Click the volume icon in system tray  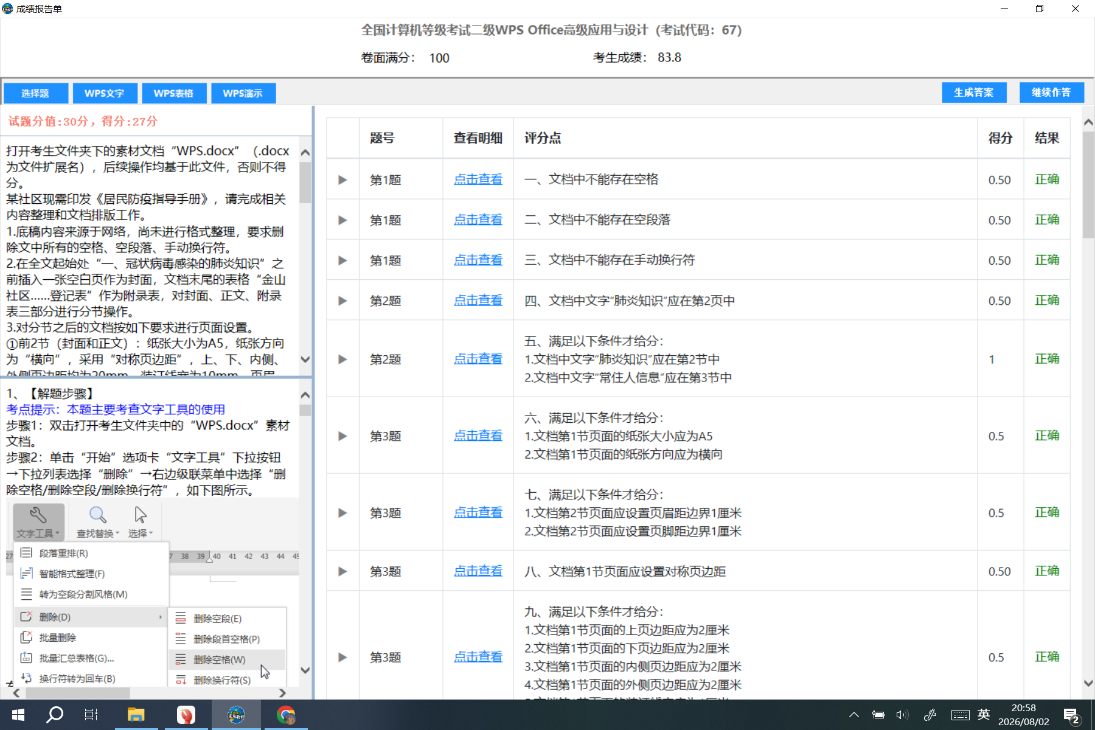click(902, 715)
